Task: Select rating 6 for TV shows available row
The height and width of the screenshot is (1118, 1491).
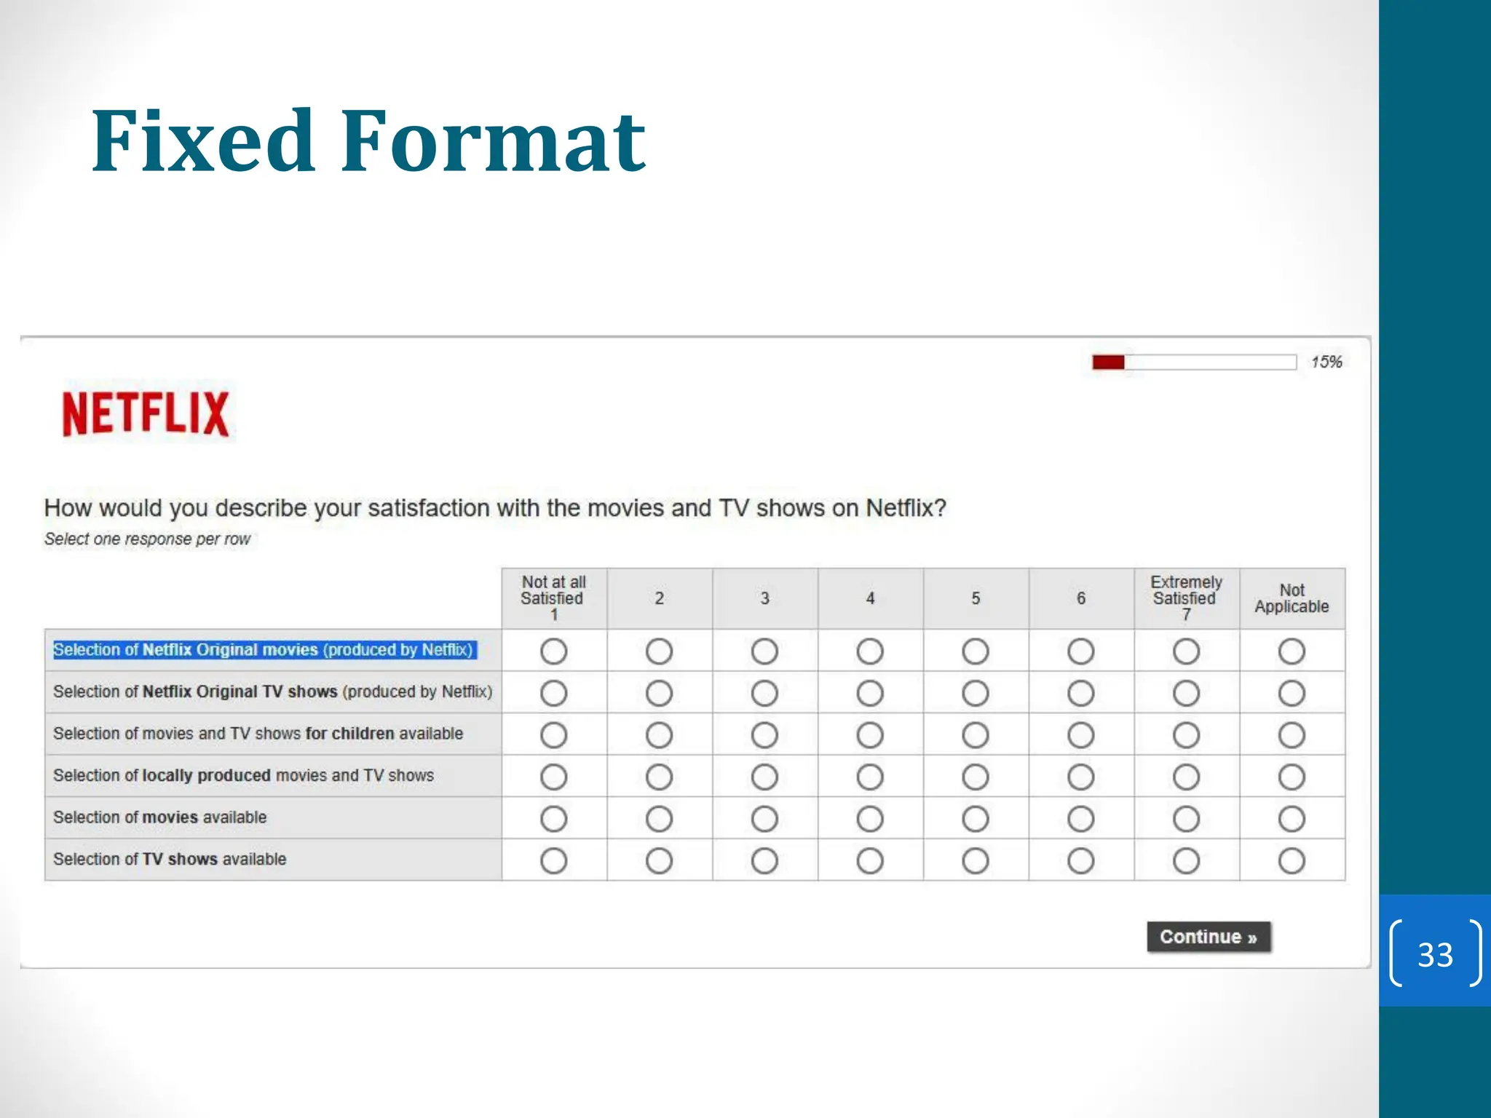Action: 1080,861
